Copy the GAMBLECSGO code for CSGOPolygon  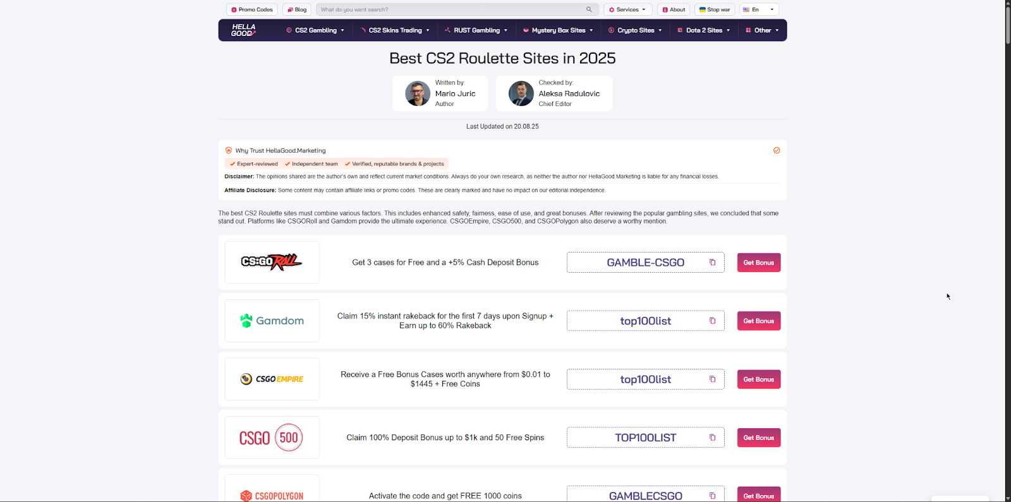coord(712,496)
